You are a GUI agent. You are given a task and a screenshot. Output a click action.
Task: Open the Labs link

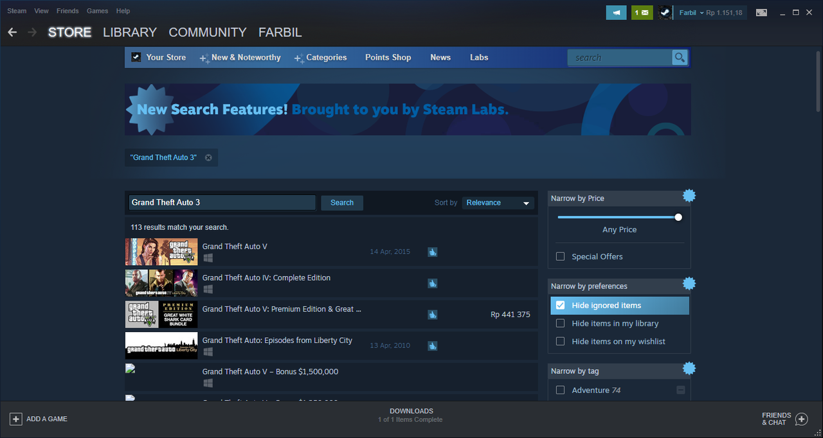(x=479, y=57)
